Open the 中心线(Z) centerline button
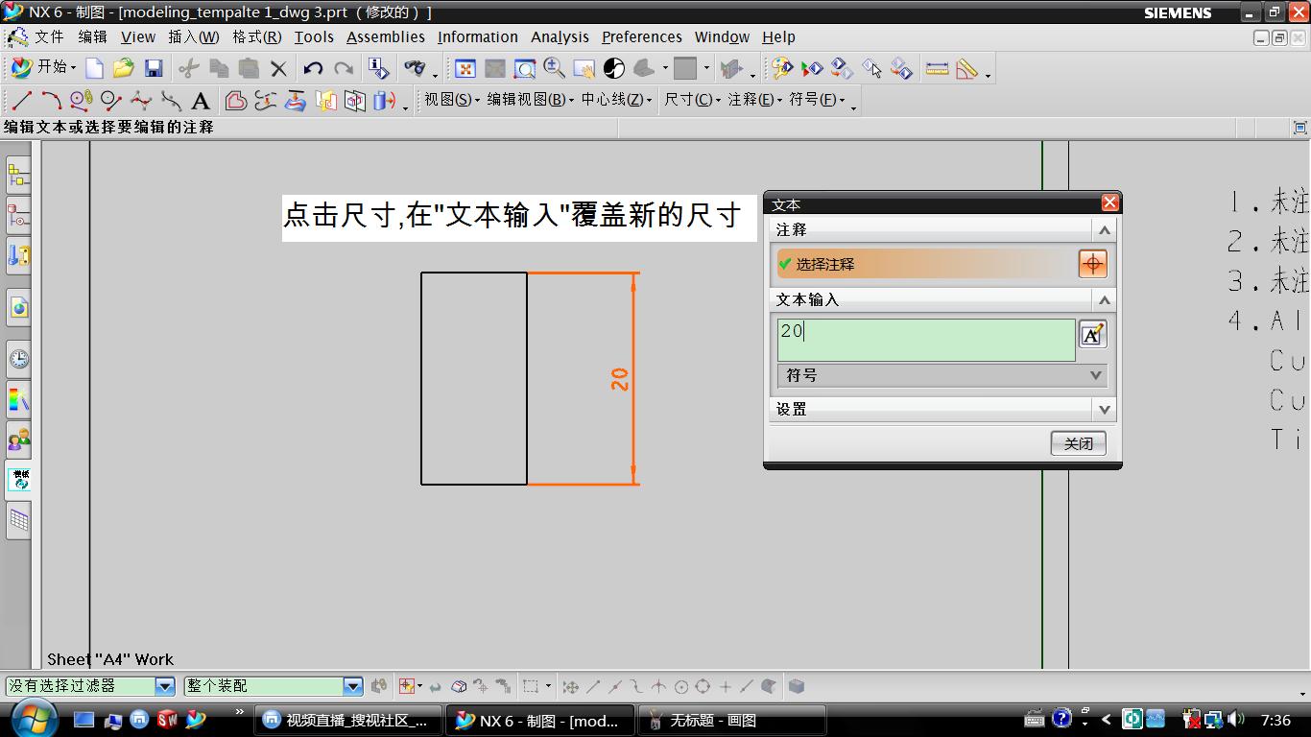 pyautogui.click(x=616, y=100)
